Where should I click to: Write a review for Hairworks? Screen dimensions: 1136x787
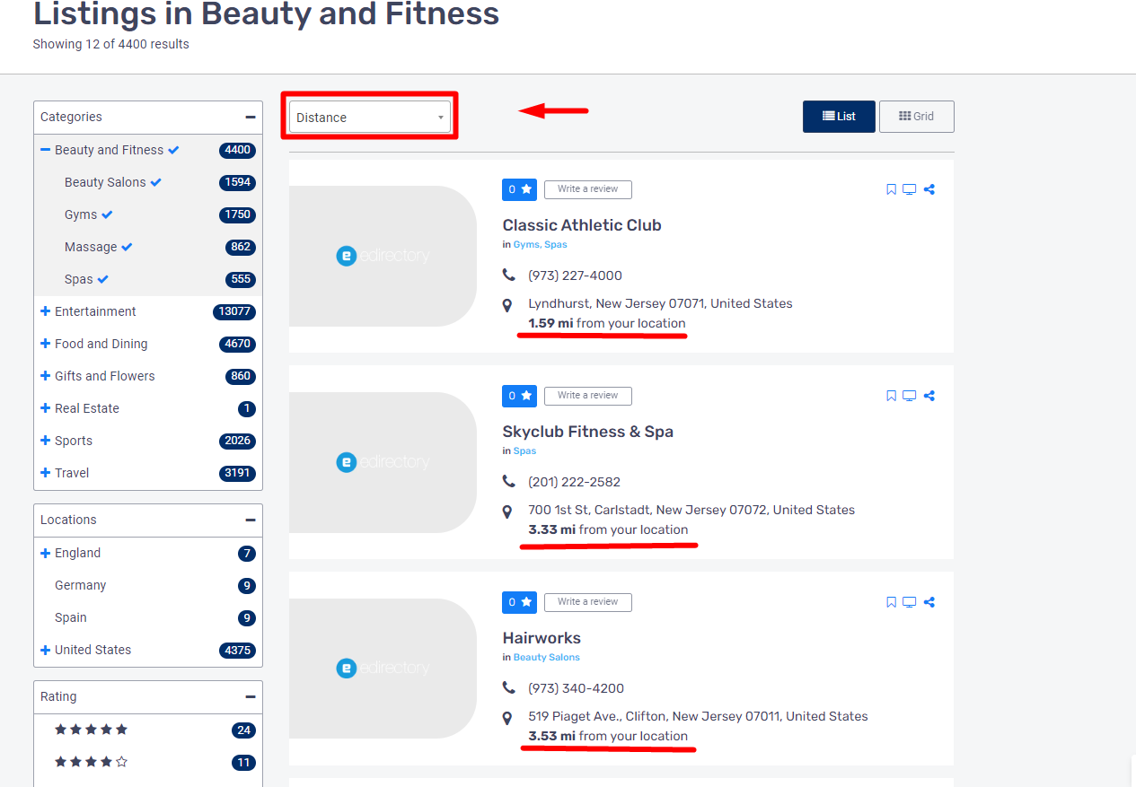coord(588,602)
